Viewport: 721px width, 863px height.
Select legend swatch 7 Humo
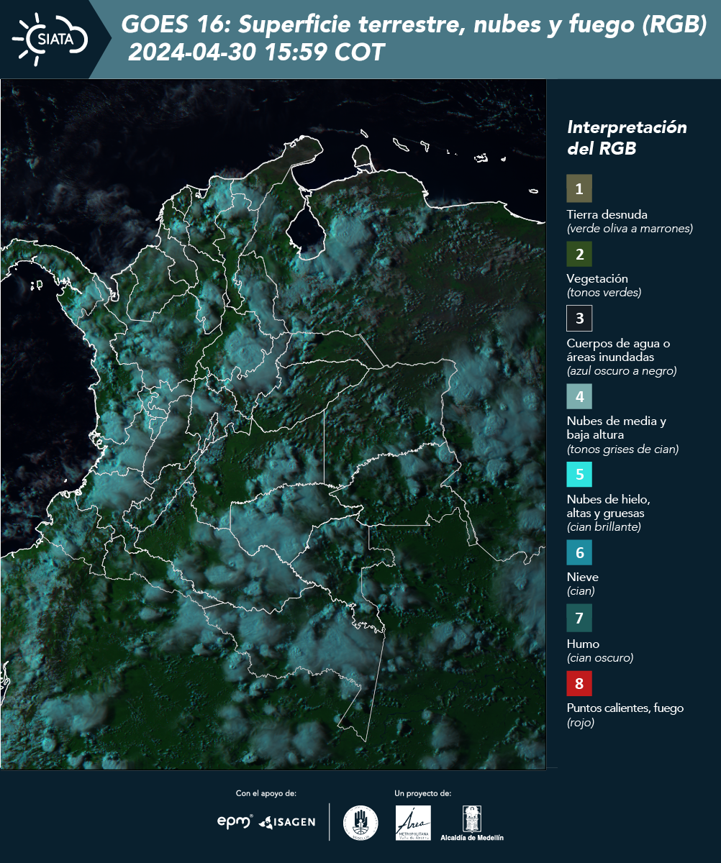click(579, 618)
